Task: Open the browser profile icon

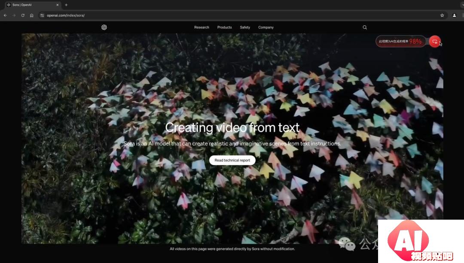Action: pos(454,15)
